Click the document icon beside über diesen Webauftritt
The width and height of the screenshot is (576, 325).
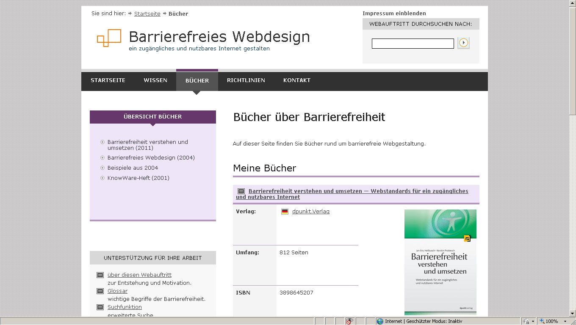pyautogui.click(x=100, y=275)
